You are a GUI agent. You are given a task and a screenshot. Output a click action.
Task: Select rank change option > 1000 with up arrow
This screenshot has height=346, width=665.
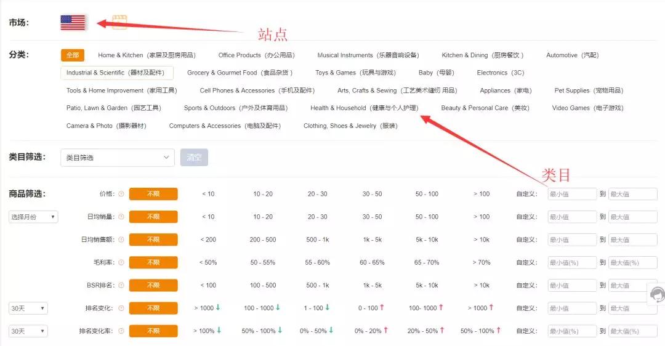tap(482, 308)
